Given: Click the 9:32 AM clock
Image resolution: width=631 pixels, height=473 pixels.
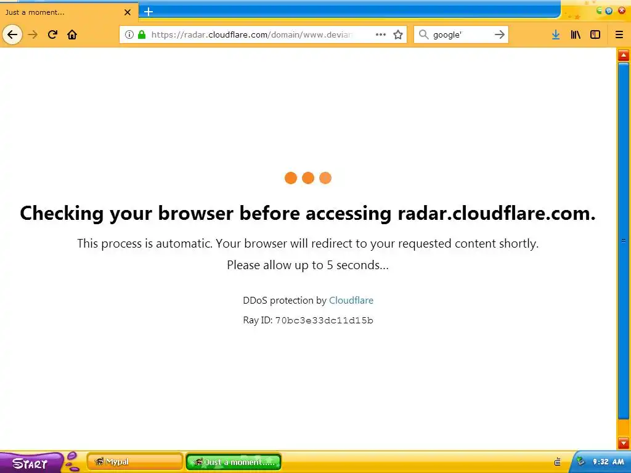Looking at the screenshot, I should [608, 462].
